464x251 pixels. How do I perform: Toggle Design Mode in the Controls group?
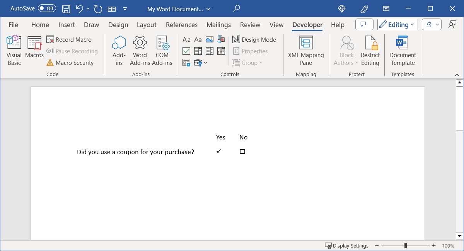pos(254,39)
